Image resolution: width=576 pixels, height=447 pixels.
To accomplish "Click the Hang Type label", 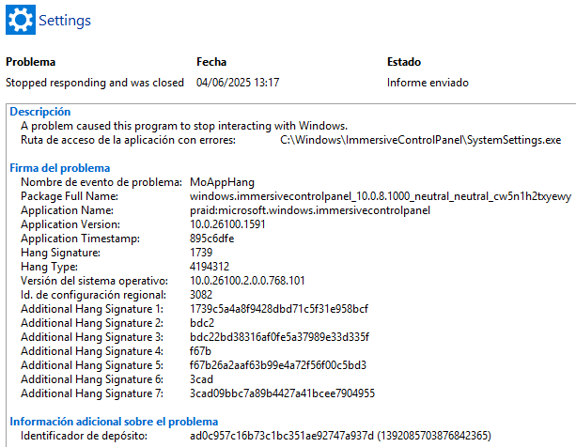I will 49,267.
